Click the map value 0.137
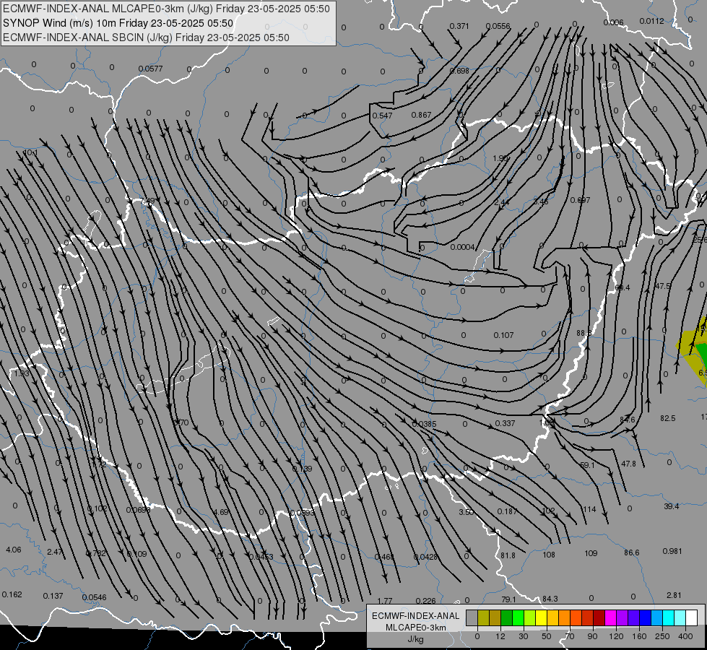The width and height of the screenshot is (707, 650). click(53, 596)
